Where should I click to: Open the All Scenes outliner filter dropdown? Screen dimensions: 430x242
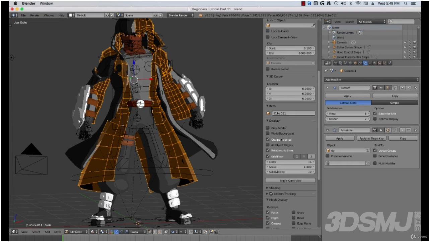tap(372, 22)
